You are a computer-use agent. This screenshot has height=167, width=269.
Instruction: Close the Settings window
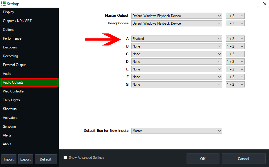coord(265,4)
